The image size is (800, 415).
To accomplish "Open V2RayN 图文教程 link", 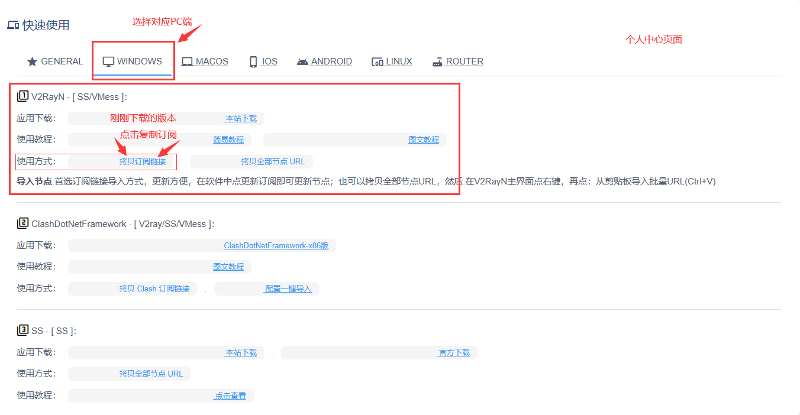I will pyautogui.click(x=424, y=140).
